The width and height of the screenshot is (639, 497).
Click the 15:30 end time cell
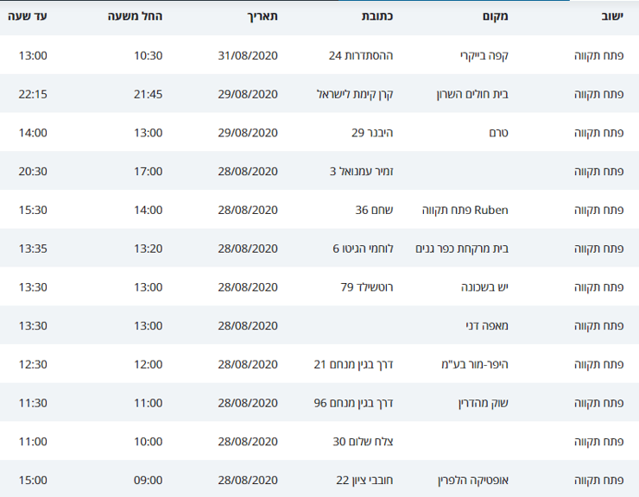coord(33,211)
